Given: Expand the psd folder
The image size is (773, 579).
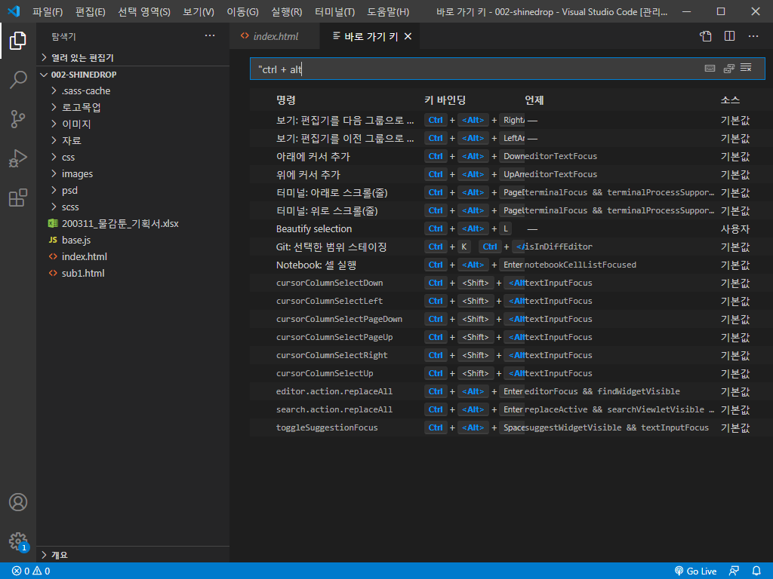Looking at the screenshot, I should coord(133,190).
